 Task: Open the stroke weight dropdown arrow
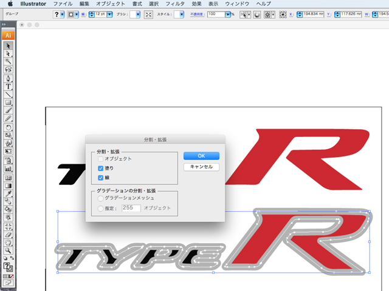tap(109, 15)
